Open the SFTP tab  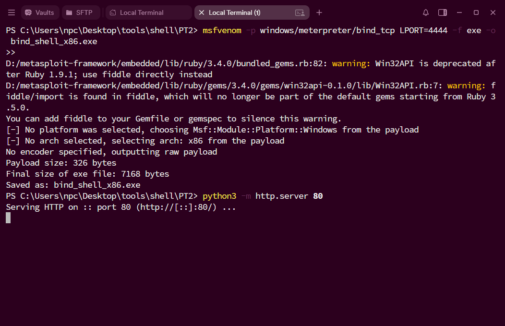pyautogui.click(x=81, y=12)
